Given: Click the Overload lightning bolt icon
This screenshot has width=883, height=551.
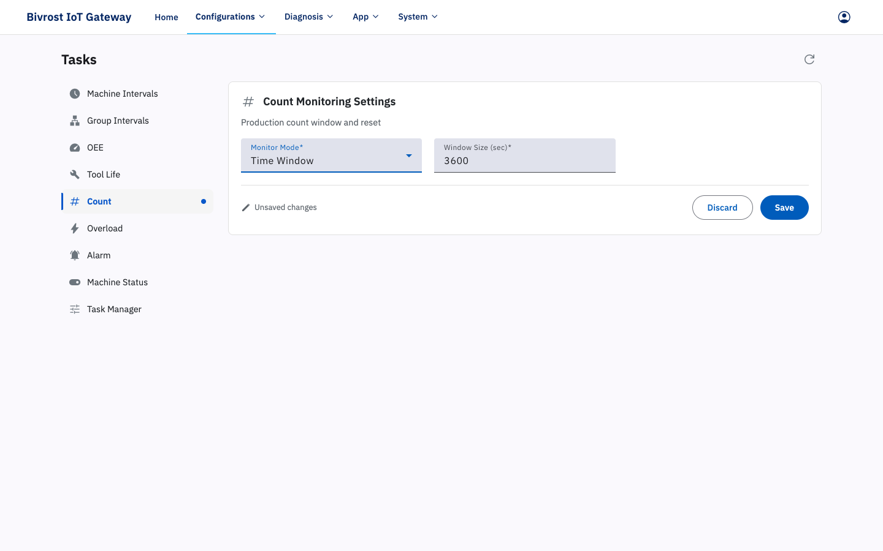Looking at the screenshot, I should 75,228.
